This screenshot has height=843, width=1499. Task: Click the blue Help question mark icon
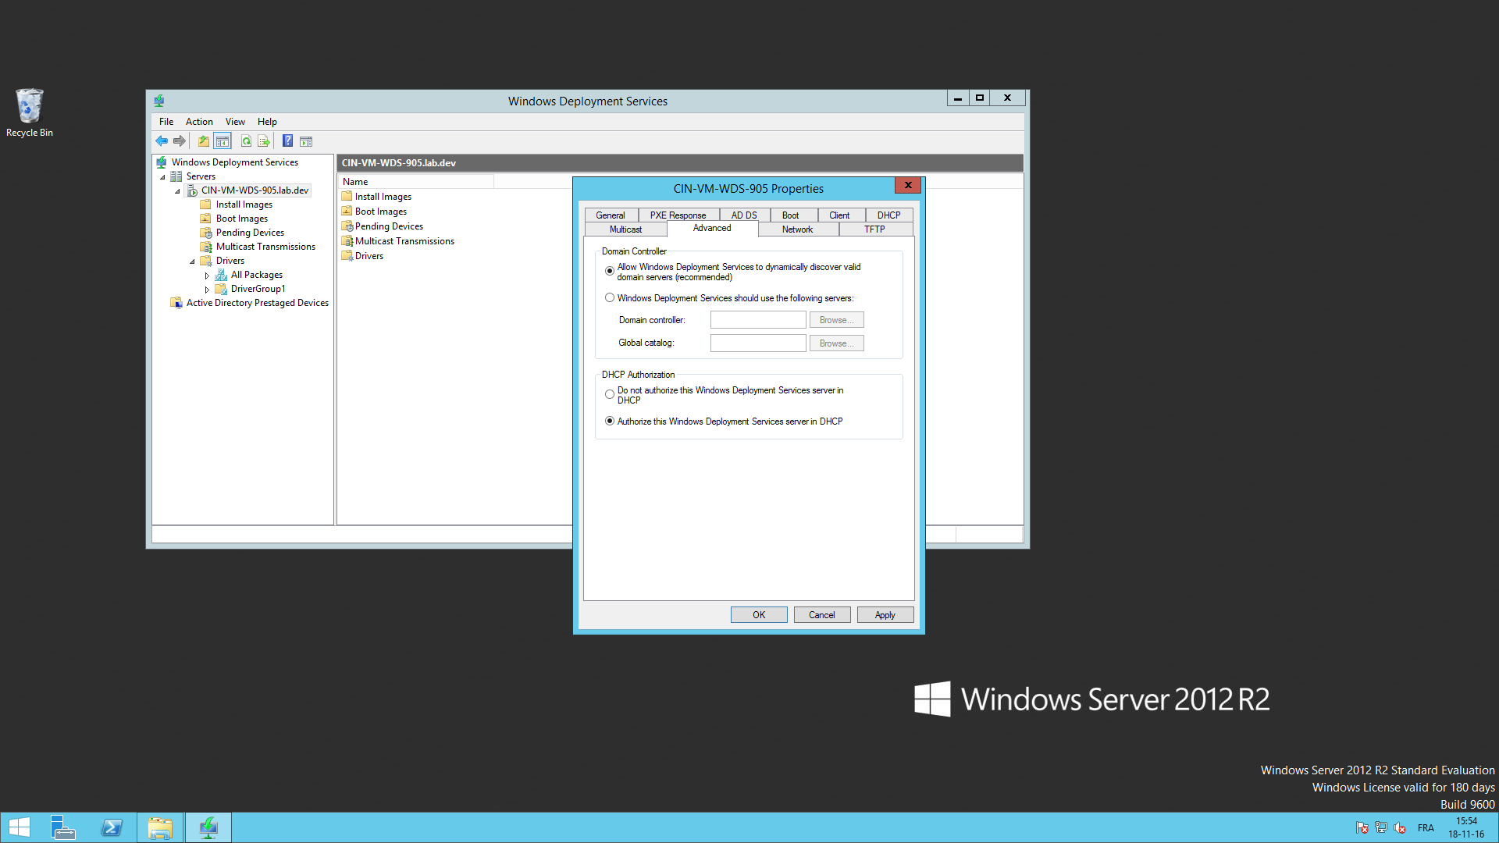click(x=287, y=141)
